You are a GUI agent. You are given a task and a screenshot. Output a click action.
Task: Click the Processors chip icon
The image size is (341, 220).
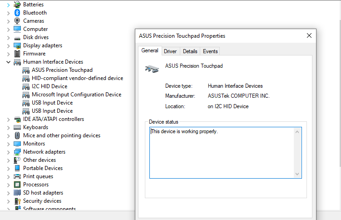click(17, 185)
